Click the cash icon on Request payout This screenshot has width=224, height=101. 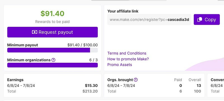tap(34, 32)
